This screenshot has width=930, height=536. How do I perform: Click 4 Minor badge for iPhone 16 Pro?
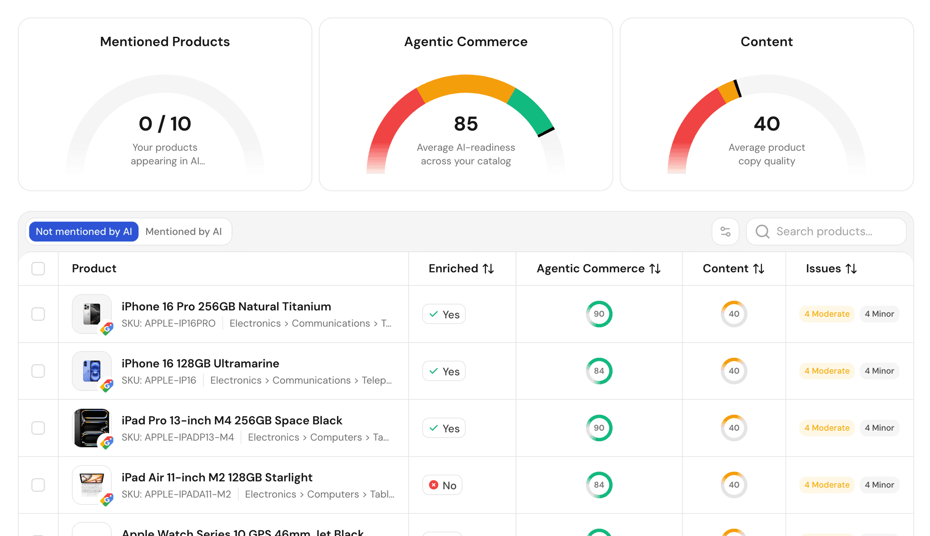point(879,314)
